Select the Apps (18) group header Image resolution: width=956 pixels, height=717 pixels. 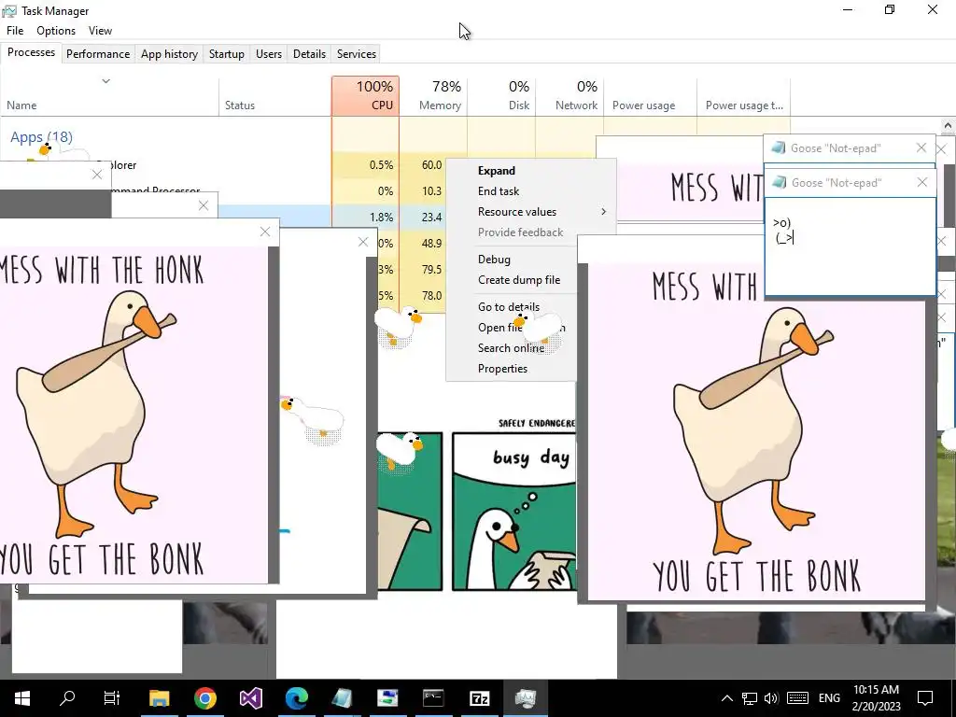pos(41,137)
